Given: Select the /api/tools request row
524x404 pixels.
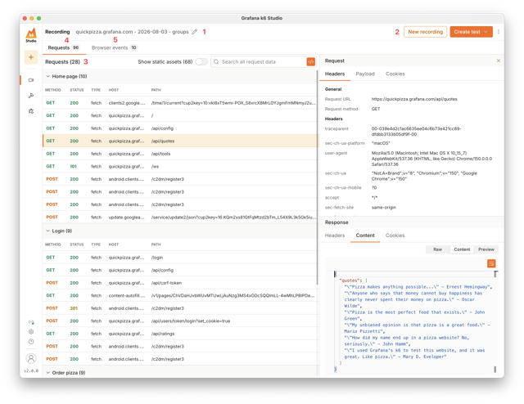Looking at the screenshot, I should point(180,154).
